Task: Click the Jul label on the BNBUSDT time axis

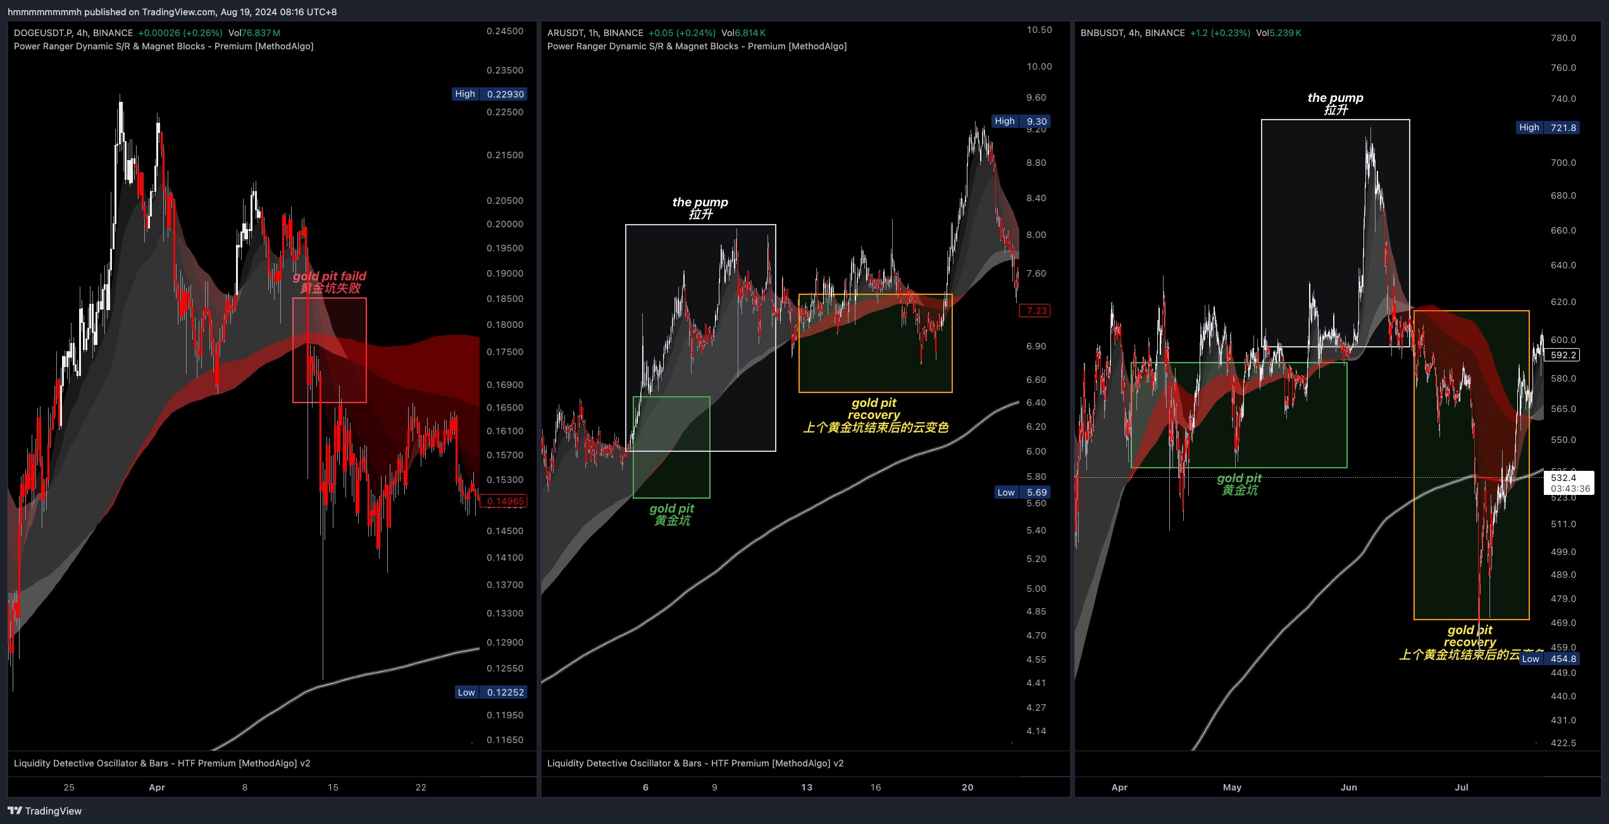Action: (1461, 787)
